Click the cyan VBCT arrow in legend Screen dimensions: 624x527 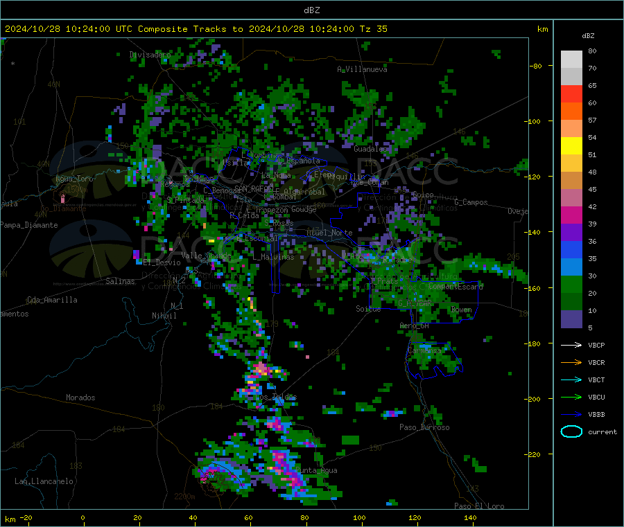(x=571, y=380)
